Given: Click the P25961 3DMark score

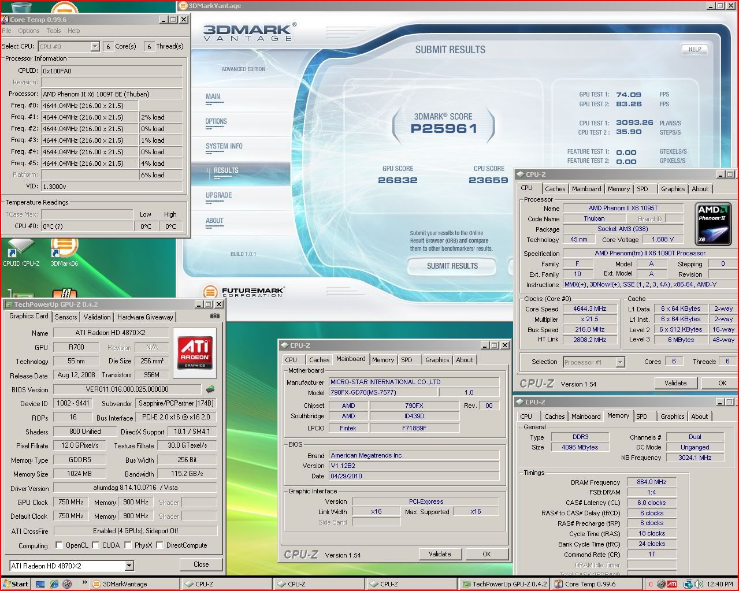Looking at the screenshot, I should pos(444,128).
